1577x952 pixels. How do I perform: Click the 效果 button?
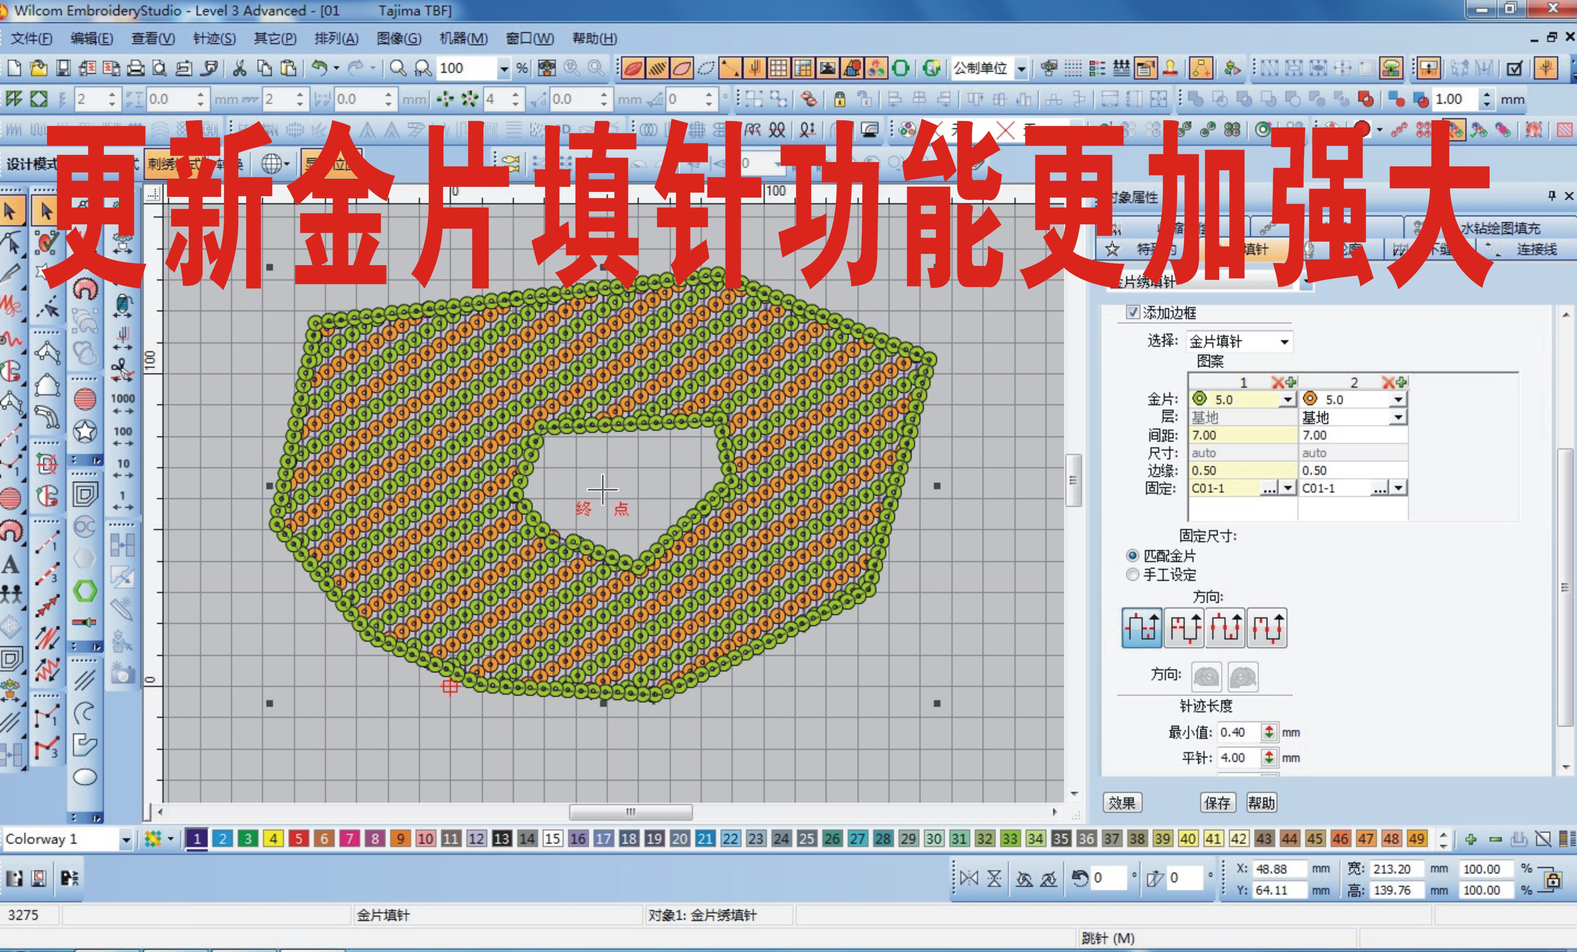(1122, 802)
